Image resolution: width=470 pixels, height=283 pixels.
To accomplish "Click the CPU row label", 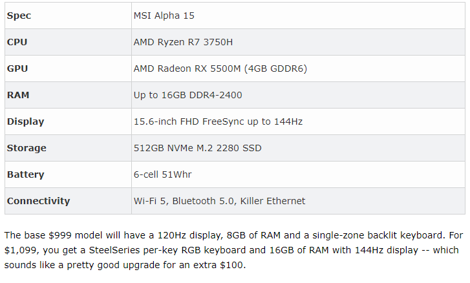I will tap(17, 42).
